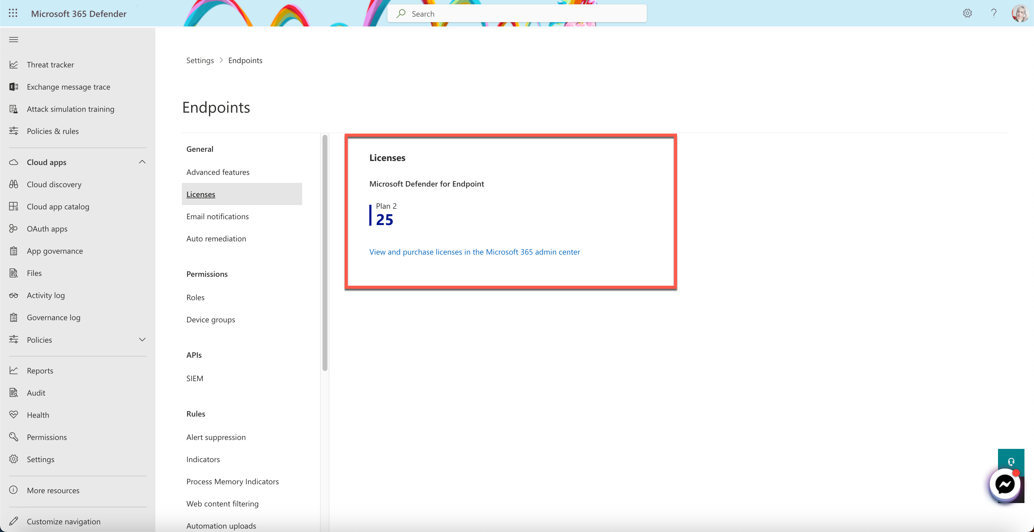This screenshot has width=1034, height=532.
Task: Select the Cloud discovery icon
Action: [14, 184]
